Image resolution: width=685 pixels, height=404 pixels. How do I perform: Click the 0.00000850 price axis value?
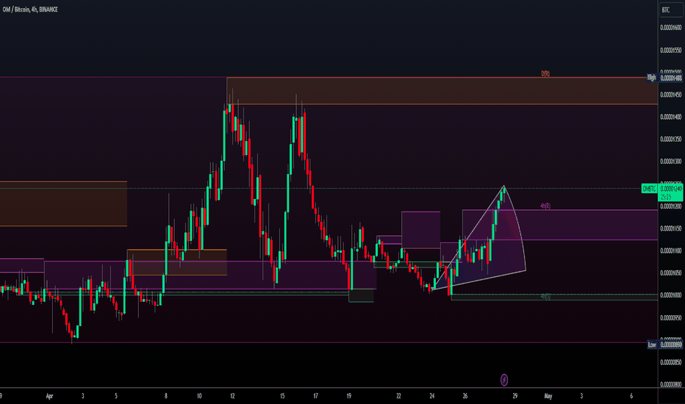coord(670,363)
